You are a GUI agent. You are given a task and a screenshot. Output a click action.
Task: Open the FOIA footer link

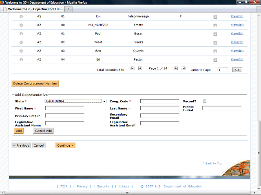tap(64, 186)
